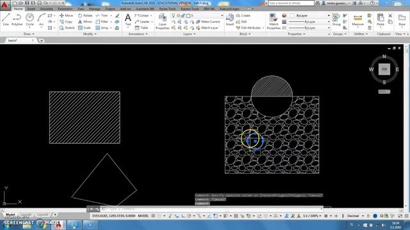Activate the Move tool

(66, 15)
